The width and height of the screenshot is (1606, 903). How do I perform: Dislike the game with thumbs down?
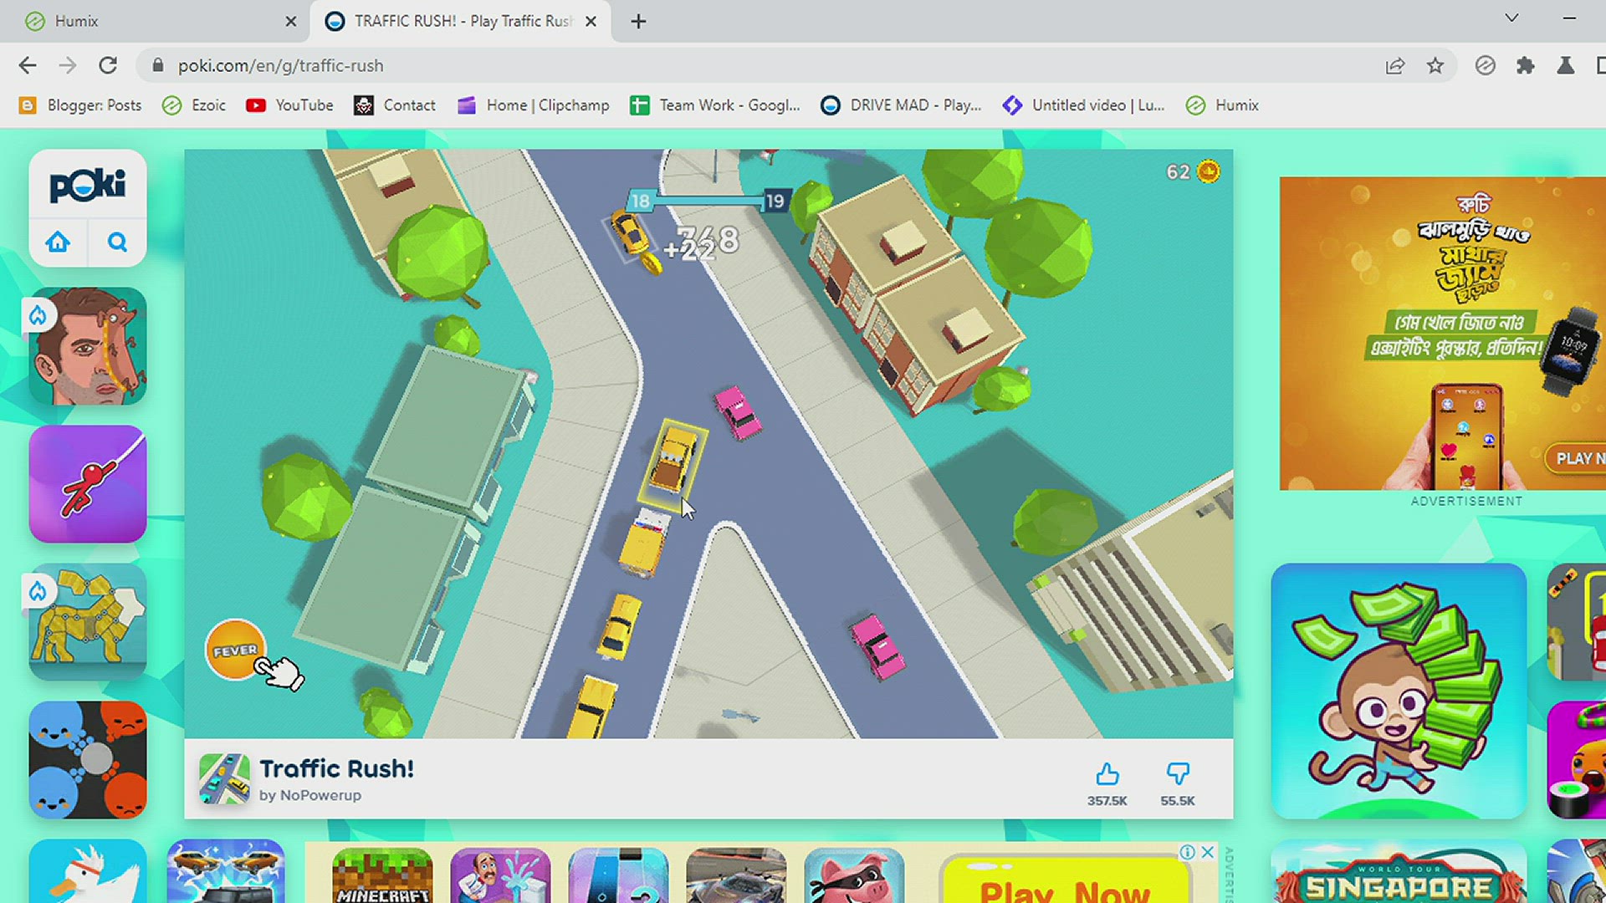coord(1177,775)
